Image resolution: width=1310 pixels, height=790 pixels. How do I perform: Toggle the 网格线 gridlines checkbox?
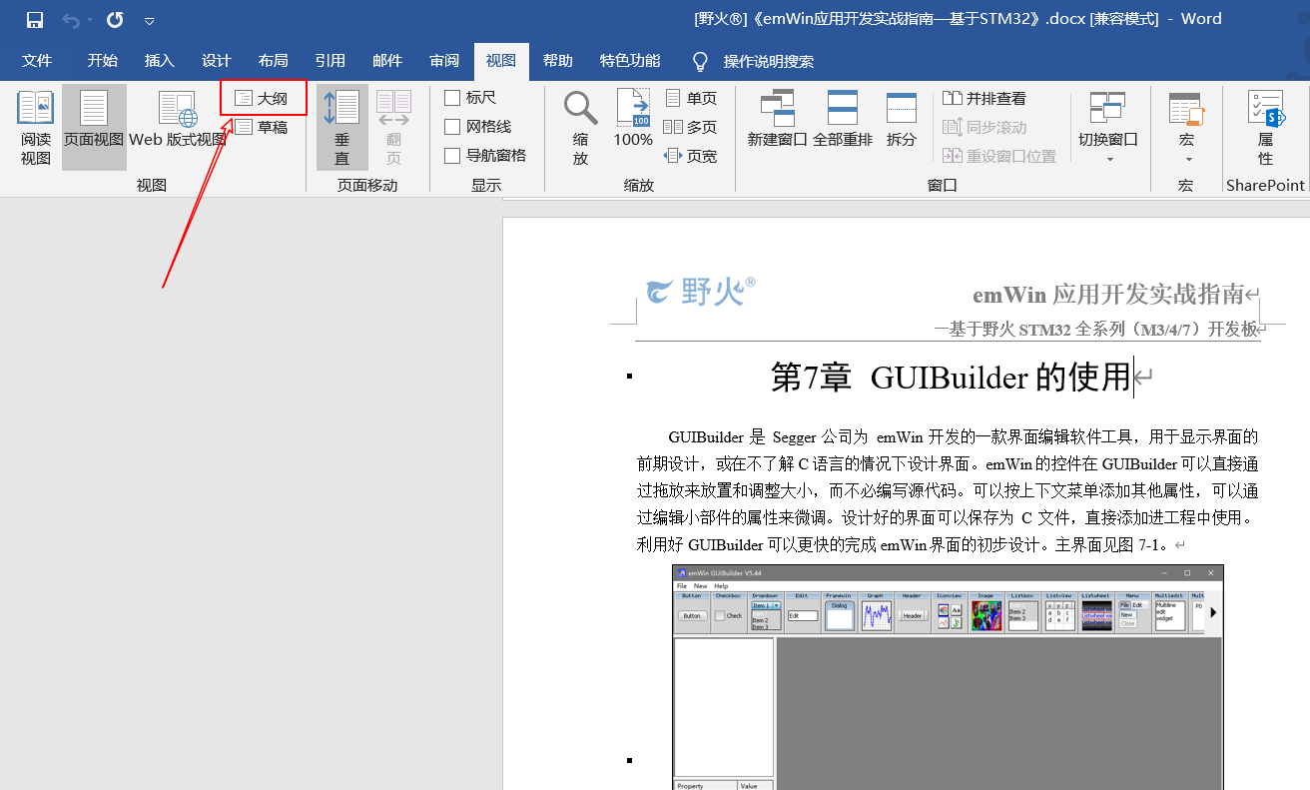pos(452,127)
